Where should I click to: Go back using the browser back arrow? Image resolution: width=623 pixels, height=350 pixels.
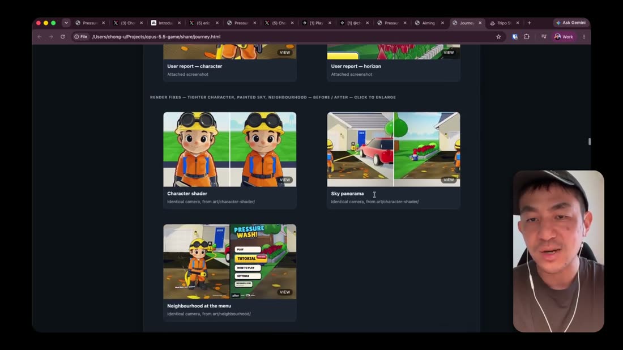39,37
